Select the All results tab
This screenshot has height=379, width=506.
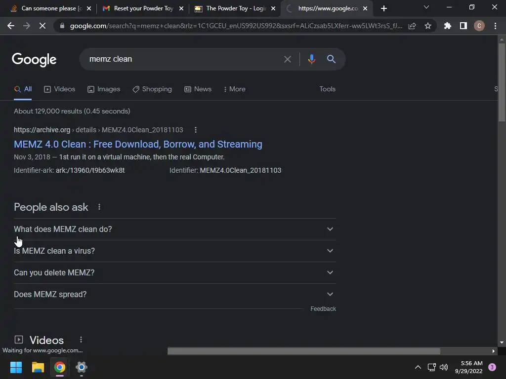point(23,89)
